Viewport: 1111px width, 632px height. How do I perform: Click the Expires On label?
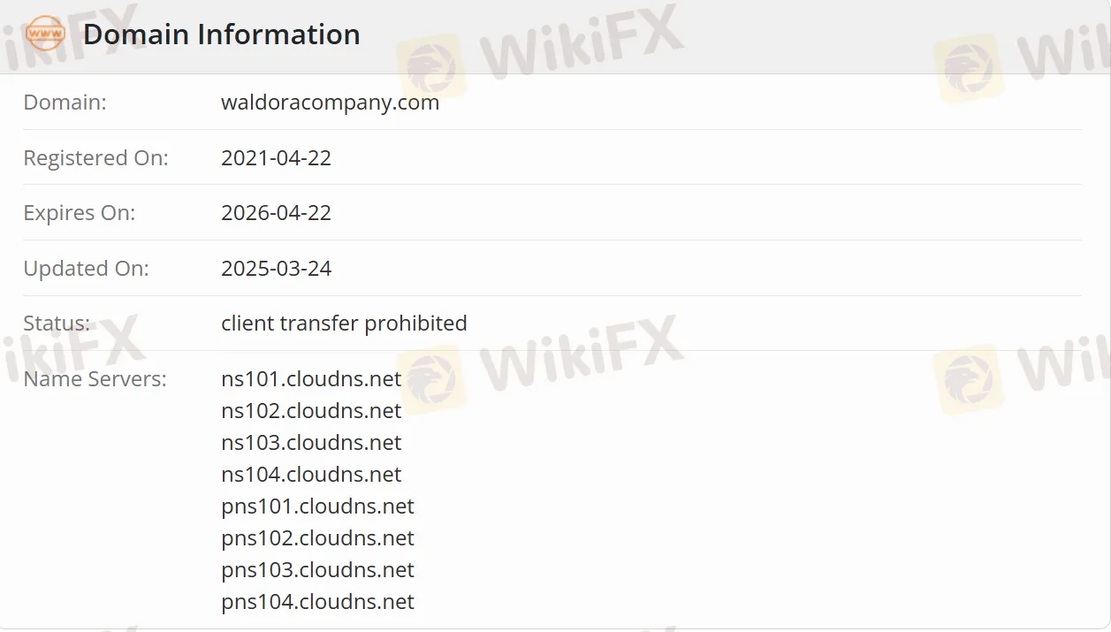pyautogui.click(x=80, y=213)
